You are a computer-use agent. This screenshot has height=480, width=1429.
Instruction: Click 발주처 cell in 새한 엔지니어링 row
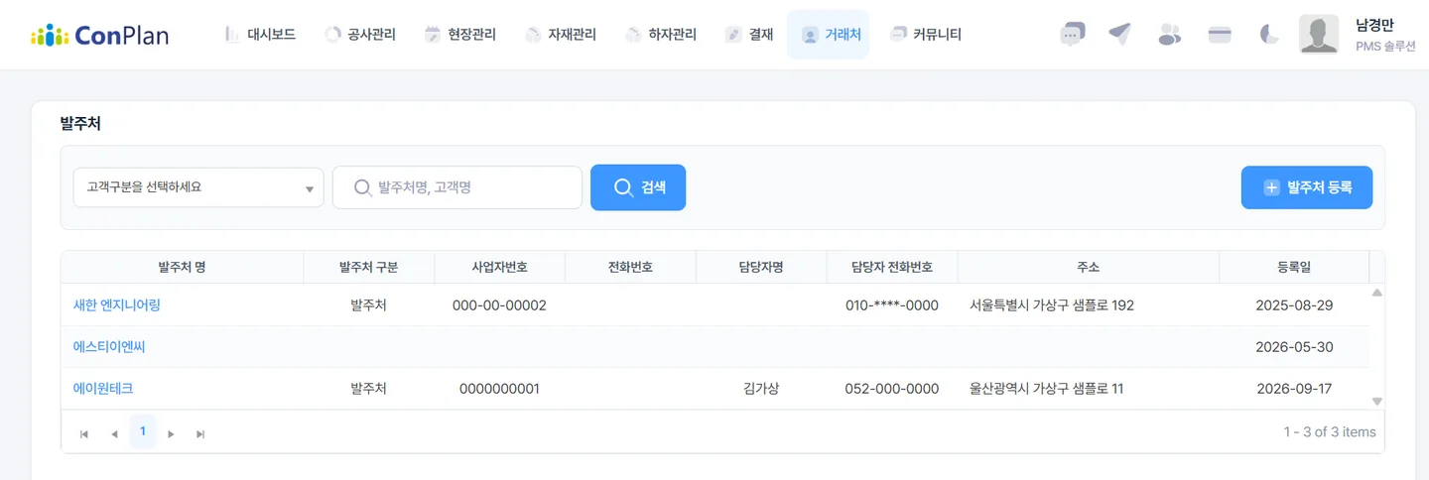coord(368,305)
